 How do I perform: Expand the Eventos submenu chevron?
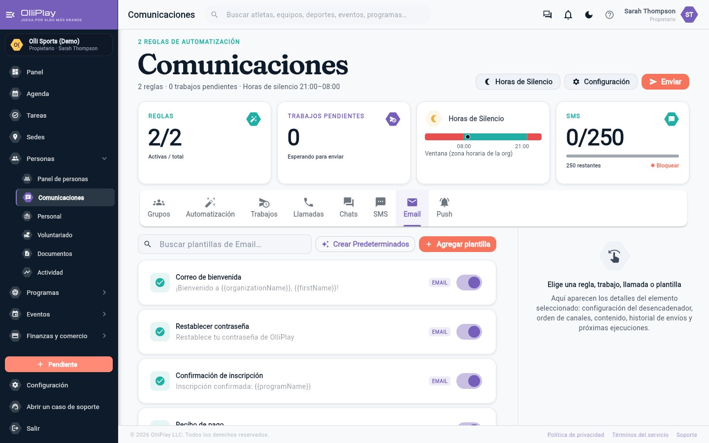click(104, 314)
